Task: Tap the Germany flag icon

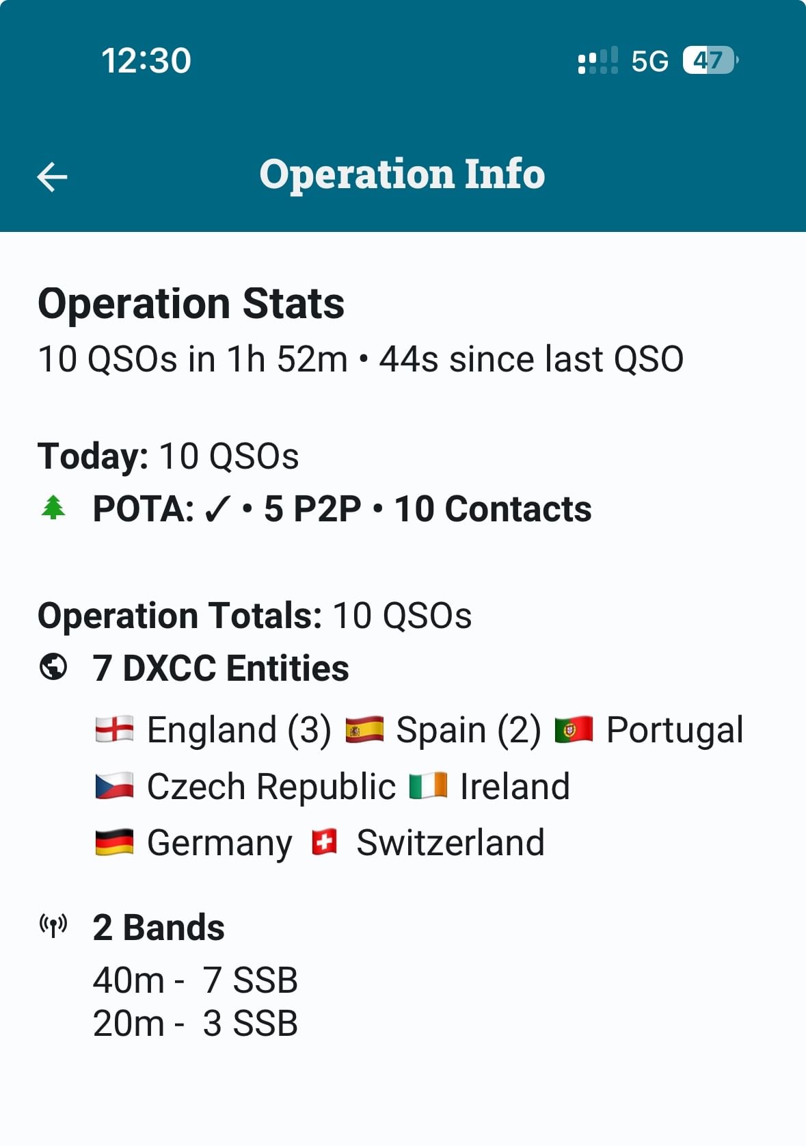Action: 114,842
